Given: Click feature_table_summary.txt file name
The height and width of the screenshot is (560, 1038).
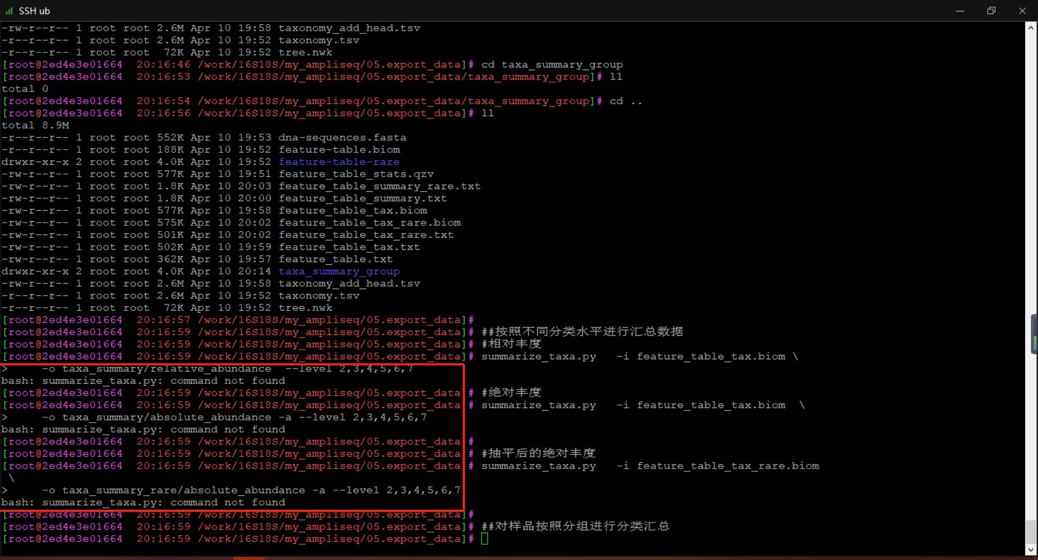Looking at the screenshot, I should [363, 198].
